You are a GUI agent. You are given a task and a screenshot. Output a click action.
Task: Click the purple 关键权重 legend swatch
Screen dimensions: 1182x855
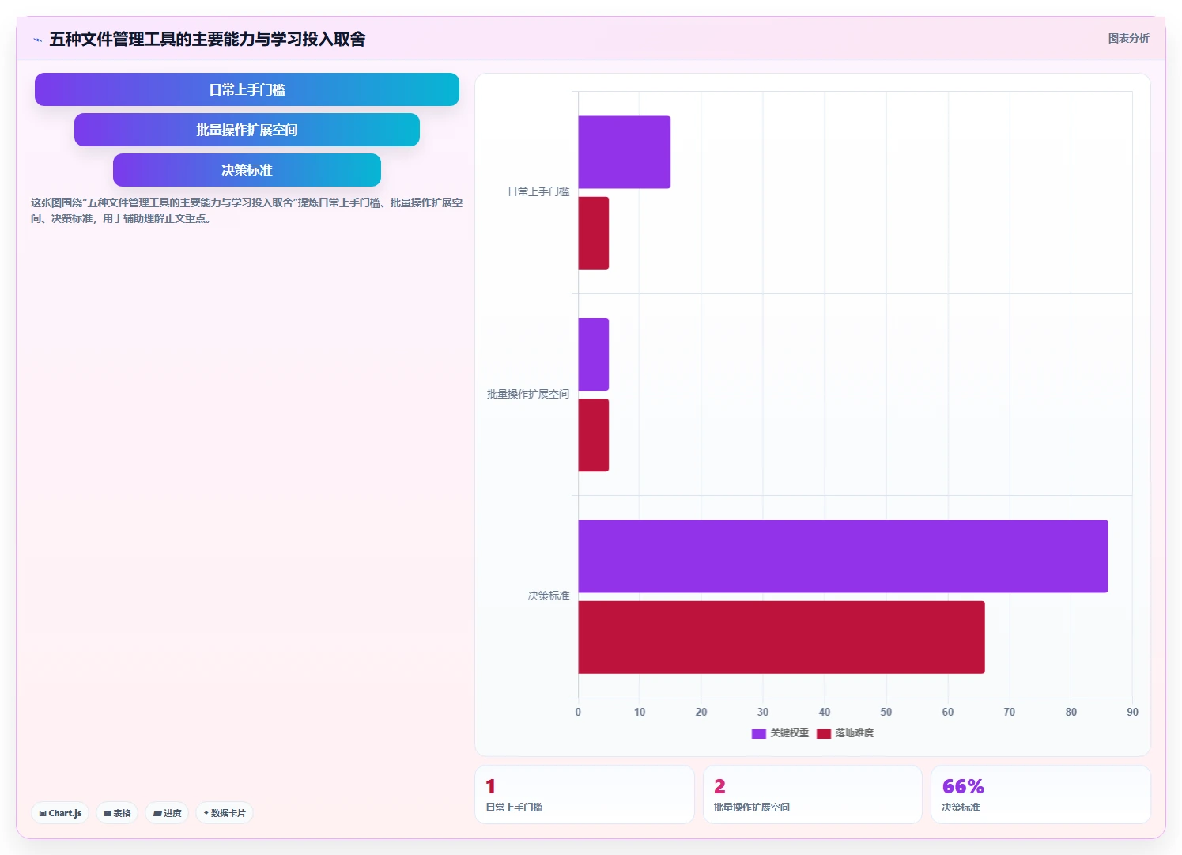[x=759, y=733]
